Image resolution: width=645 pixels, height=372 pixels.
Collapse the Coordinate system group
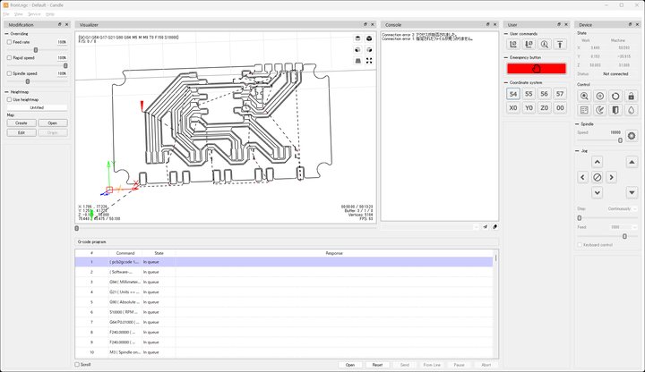(x=506, y=82)
